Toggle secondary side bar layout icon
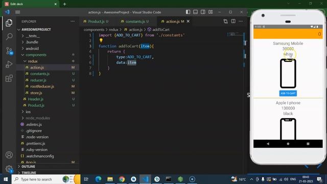The width and height of the screenshot is (327, 184). 203,12
